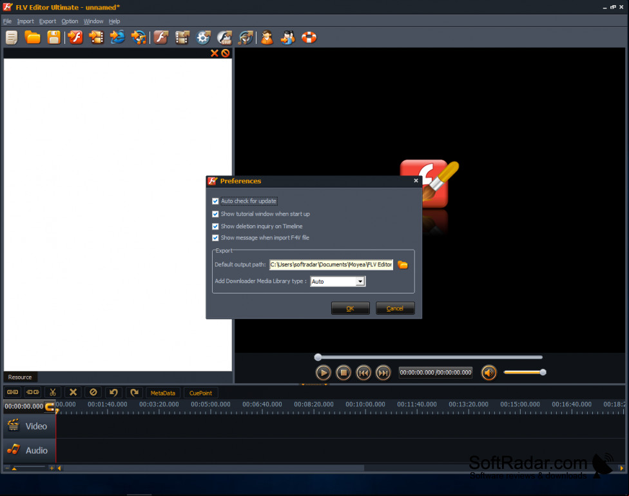Zoom out timeline with minus button
629x496 pixels.
click(x=7, y=468)
